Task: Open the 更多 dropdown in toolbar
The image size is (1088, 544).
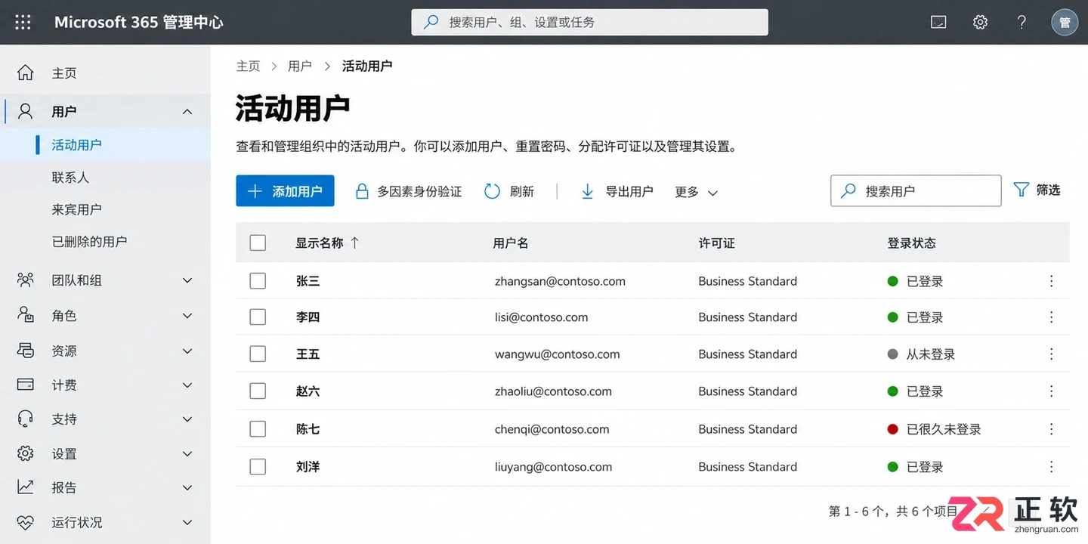Action: pyautogui.click(x=696, y=192)
